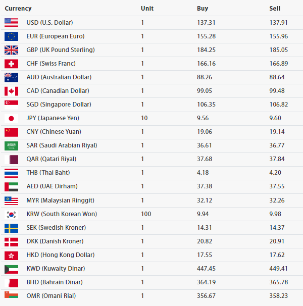Click the Swiss flag icon
Viewport: 303px width, 306px height.
point(11,64)
